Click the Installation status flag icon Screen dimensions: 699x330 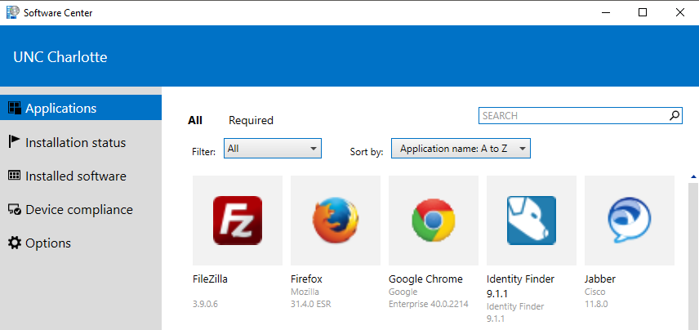(14, 142)
